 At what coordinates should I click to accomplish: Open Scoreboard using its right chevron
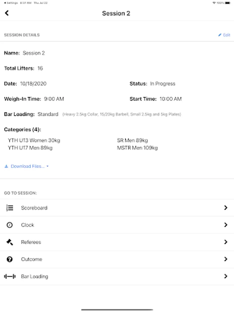click(226, 208)
